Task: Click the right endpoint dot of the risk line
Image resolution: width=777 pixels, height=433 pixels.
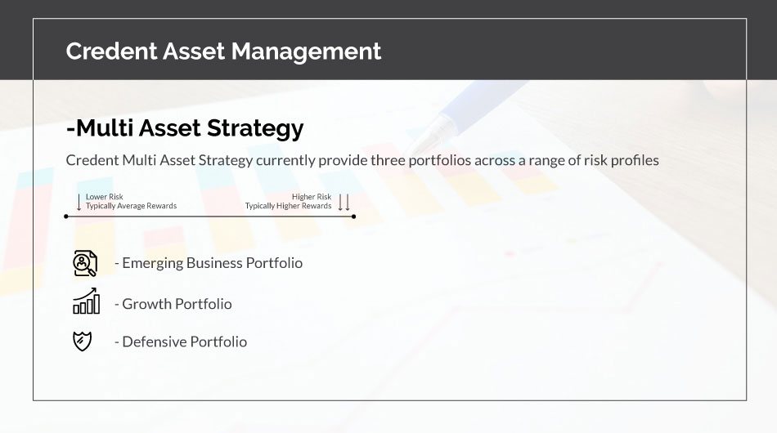Action: coord(353,216)
